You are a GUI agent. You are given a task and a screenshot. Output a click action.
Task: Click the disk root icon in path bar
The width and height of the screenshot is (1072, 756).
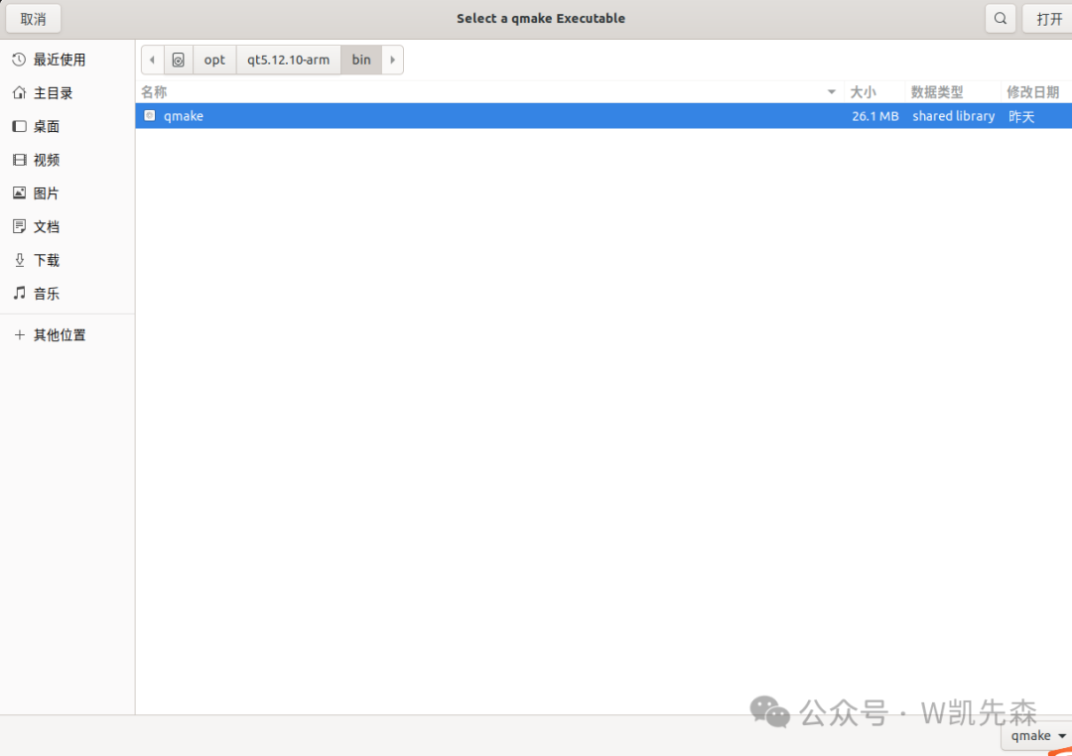pyautogui.click(x=178, y=60)
